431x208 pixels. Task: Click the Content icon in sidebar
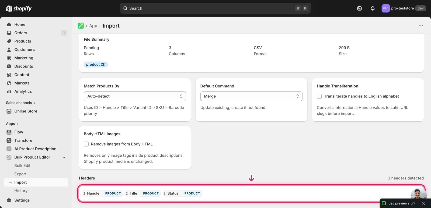point(9,75)
